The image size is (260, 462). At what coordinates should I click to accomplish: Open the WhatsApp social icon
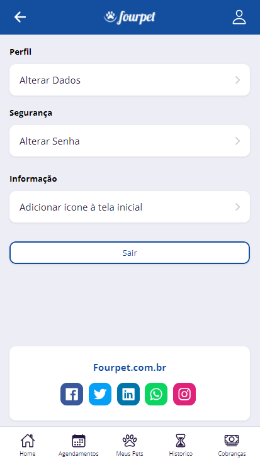(x=156, y=394)
